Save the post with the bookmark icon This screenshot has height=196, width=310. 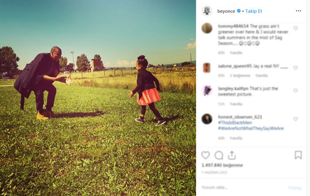tap(298, 155)
